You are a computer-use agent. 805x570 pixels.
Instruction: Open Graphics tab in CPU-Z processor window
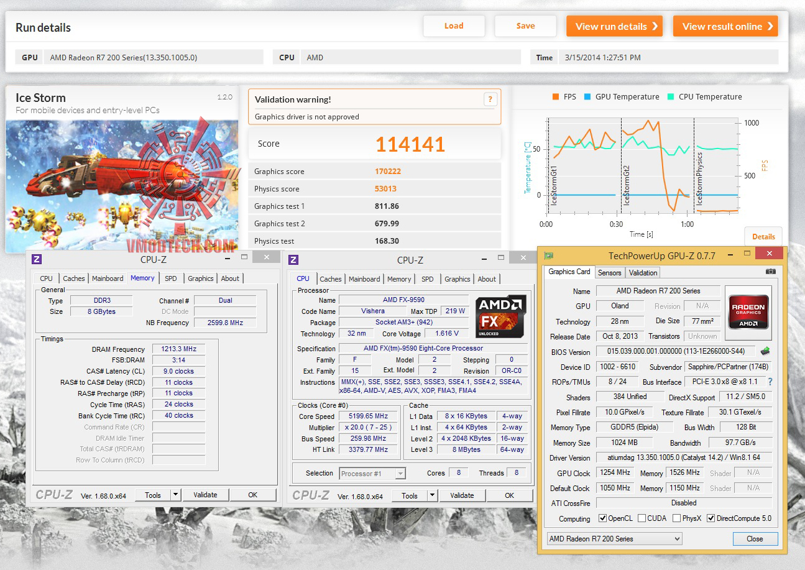pos(458,279)
